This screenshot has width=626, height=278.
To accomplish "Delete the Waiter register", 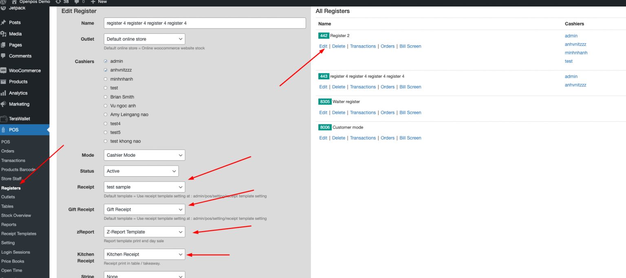I will 338,112.
